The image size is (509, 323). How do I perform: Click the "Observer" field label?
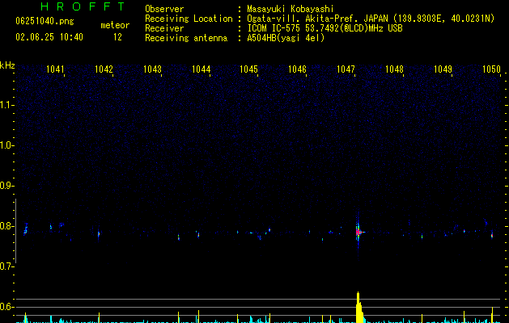(x=164, y=9)
